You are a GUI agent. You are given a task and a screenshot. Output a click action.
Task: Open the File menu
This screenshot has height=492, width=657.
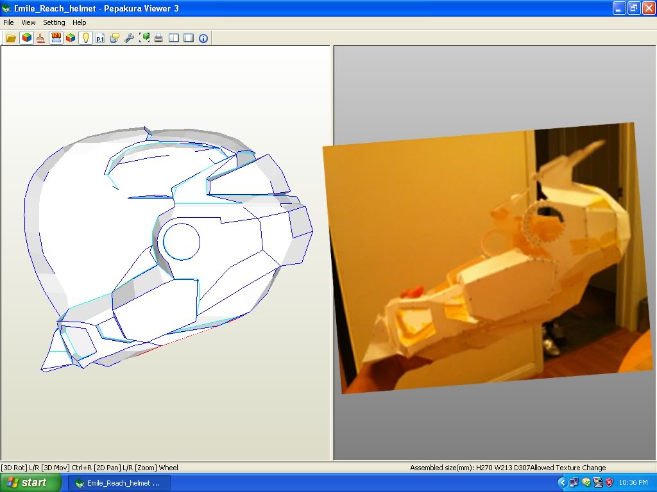click(x=8, y=22)
